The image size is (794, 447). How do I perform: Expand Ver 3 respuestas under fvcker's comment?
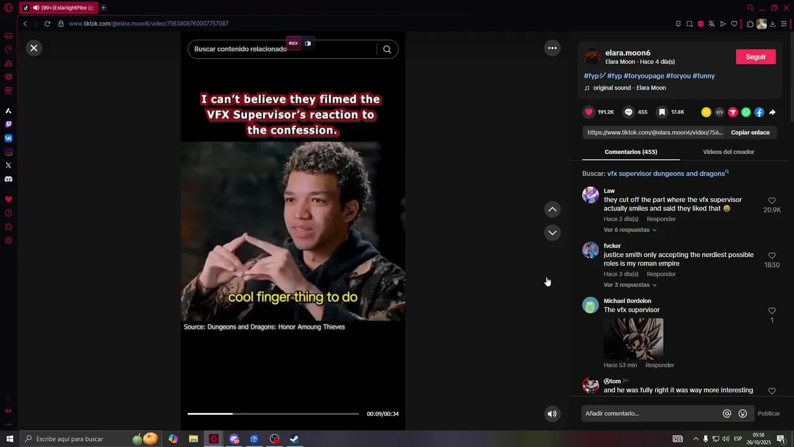point(630,285)
